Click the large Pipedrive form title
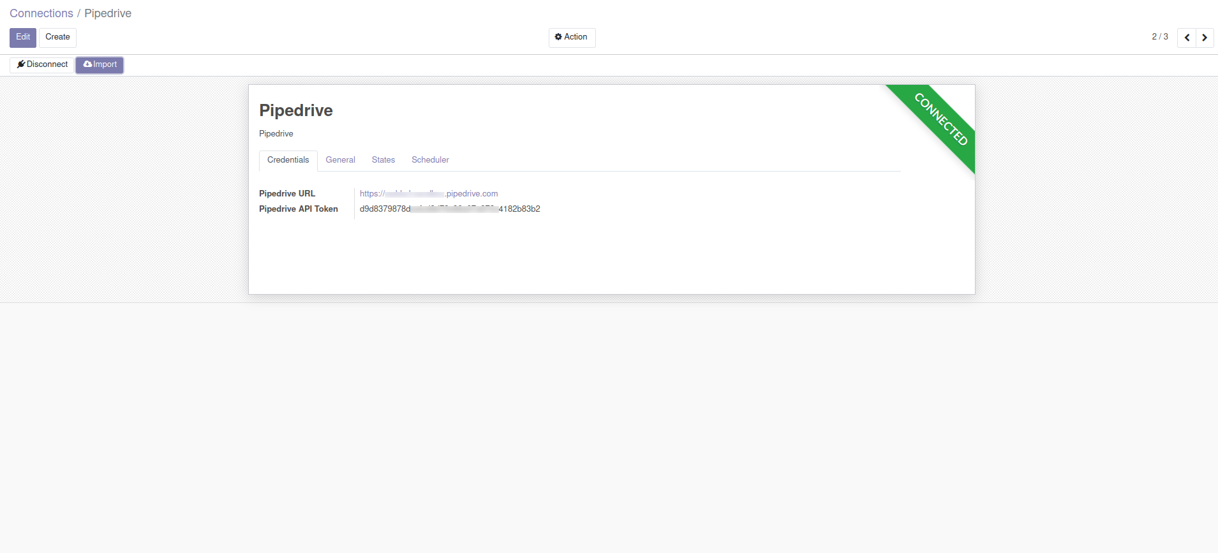Image resolution: width=1218 pixels, height=553 pixels. coord(296,110)
